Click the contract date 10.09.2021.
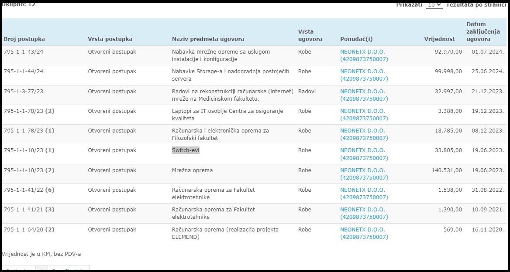This screenshot has width=510, height=272. [x=488, y=210]
